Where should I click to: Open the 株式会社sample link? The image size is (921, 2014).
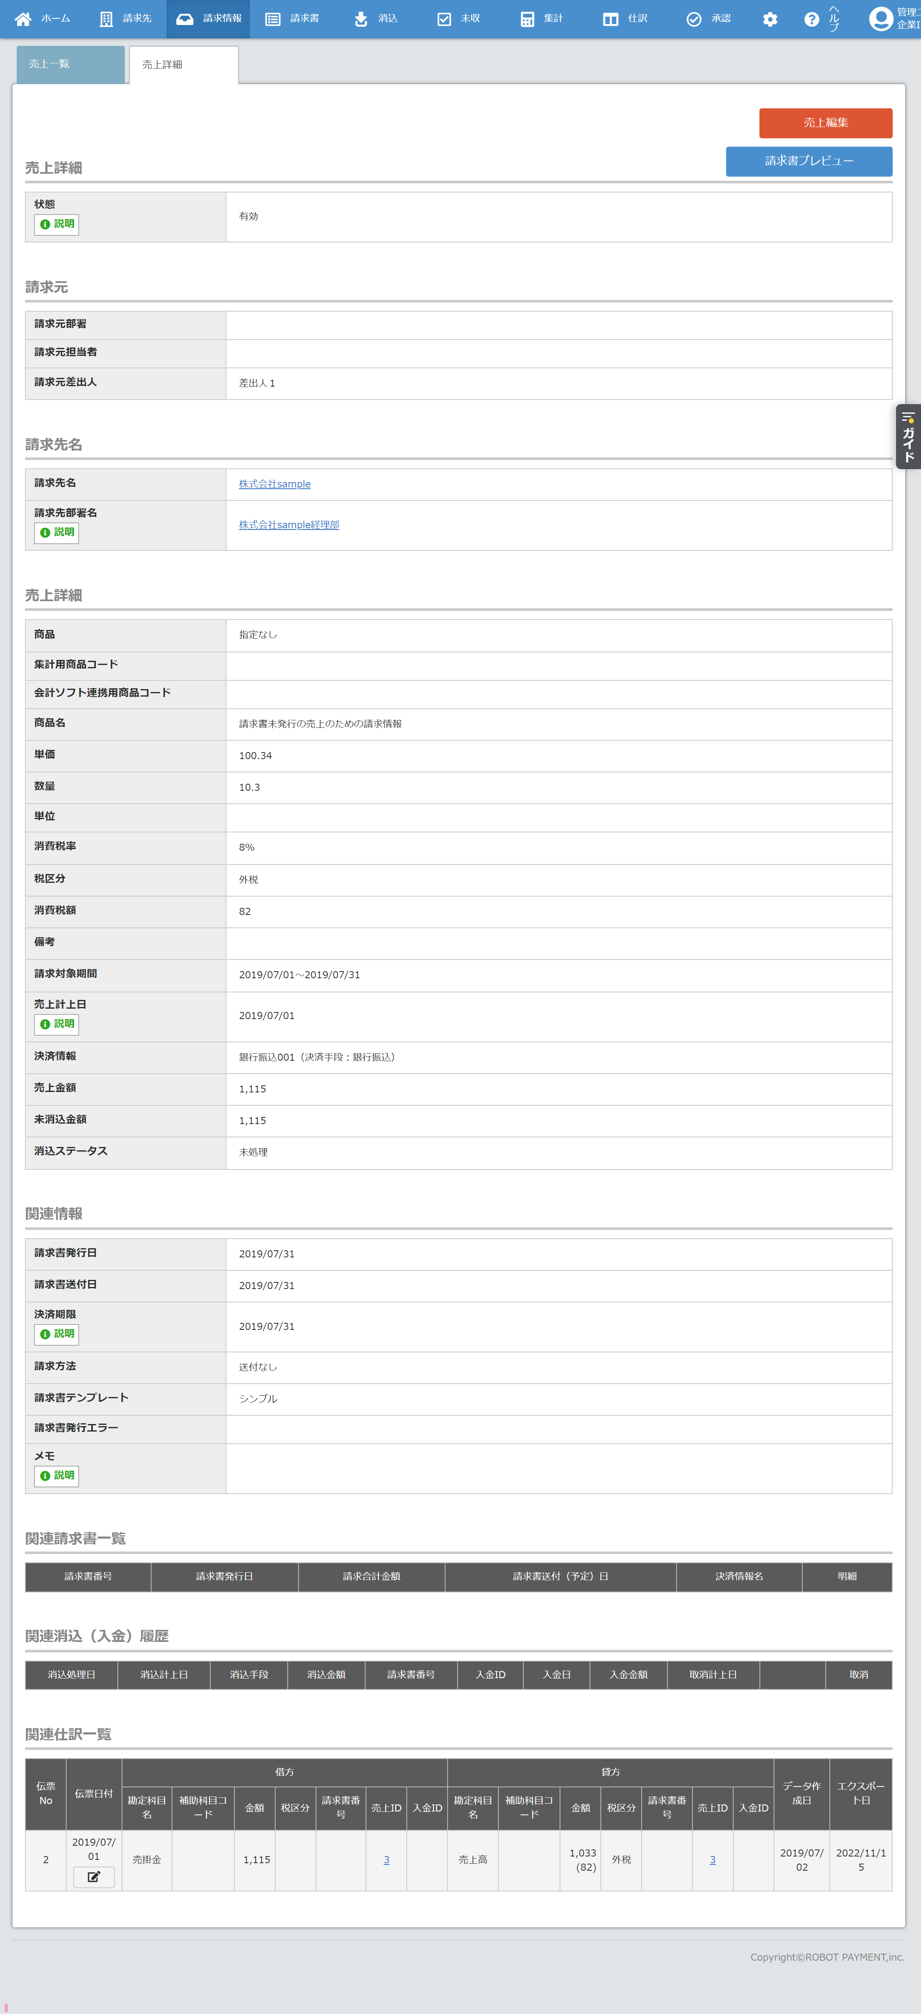tap(275, 485)
